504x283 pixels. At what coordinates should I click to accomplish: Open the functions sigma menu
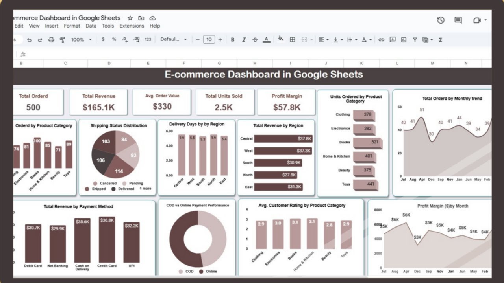[x=440, y=40]
